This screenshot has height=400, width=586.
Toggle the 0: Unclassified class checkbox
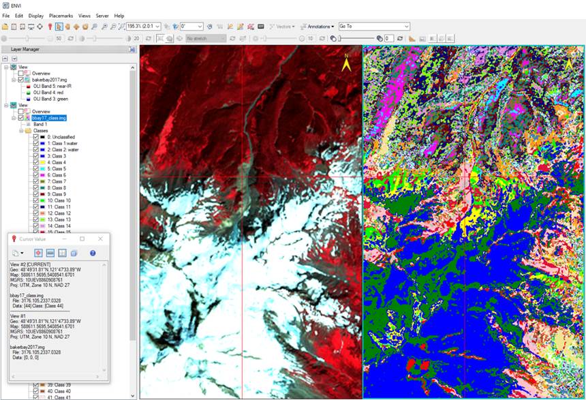tap(36, 137)
